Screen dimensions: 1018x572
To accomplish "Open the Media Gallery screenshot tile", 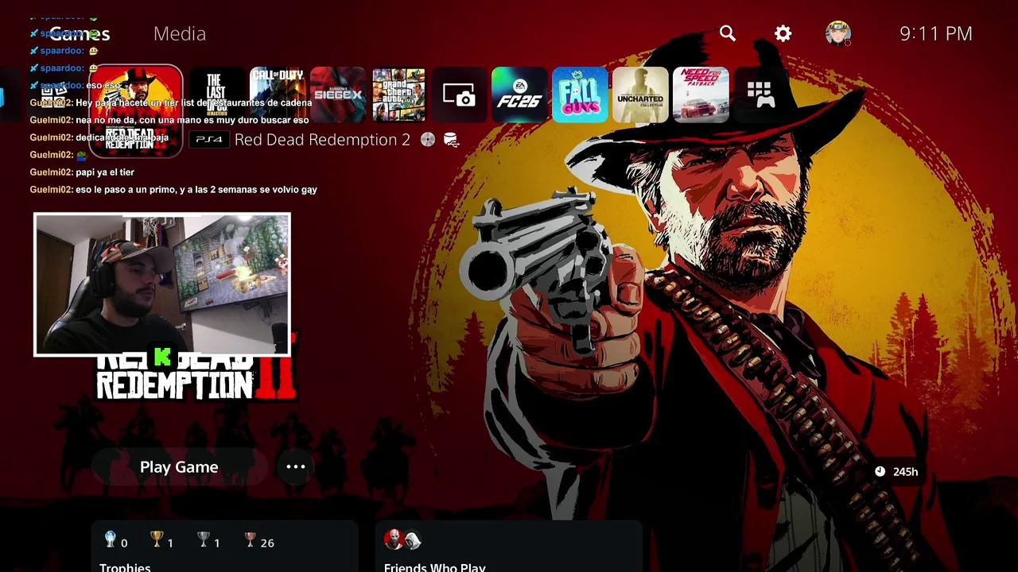I will pyautogui.click(x=459, y=95).
